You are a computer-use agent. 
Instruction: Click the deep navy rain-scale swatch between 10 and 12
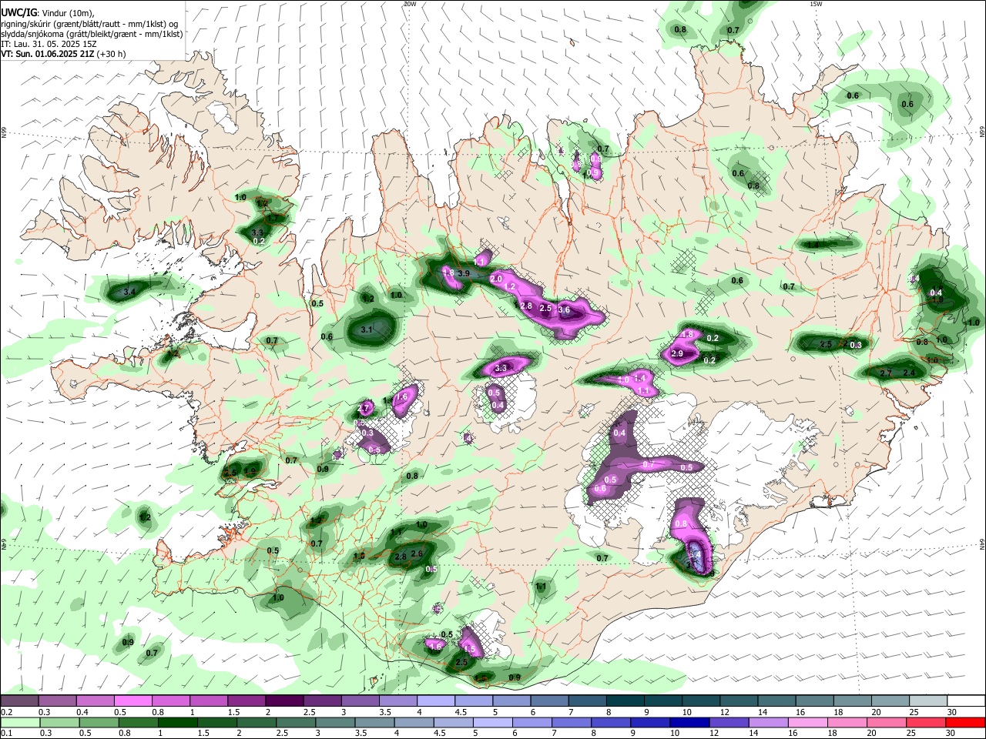689,722
